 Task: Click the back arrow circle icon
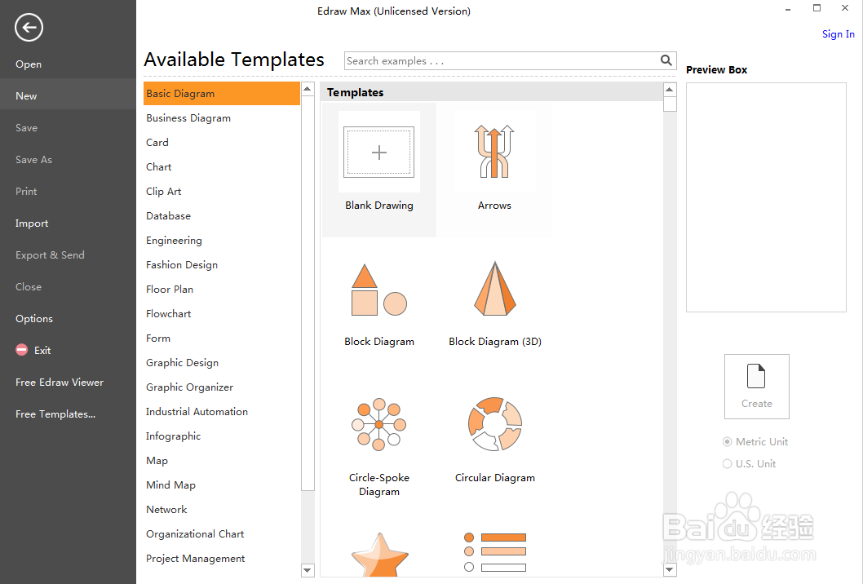pos(29,28)
